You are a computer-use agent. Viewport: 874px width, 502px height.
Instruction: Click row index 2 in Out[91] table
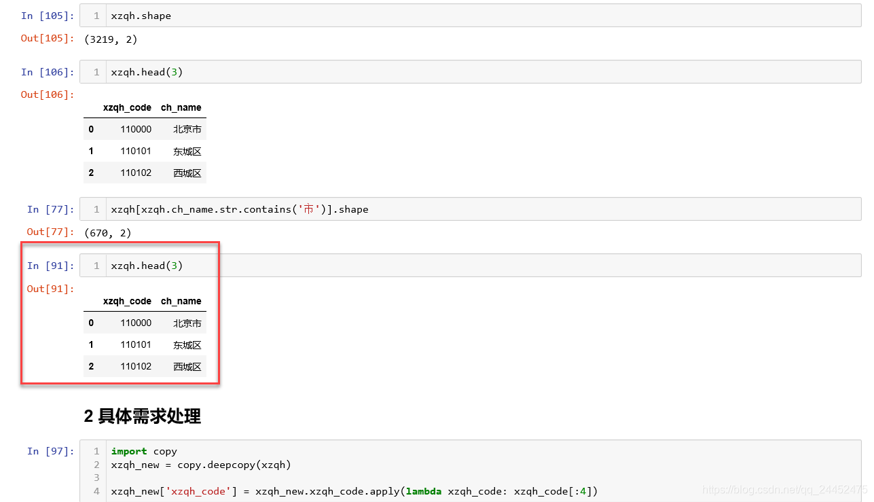[x=91, y=366]
